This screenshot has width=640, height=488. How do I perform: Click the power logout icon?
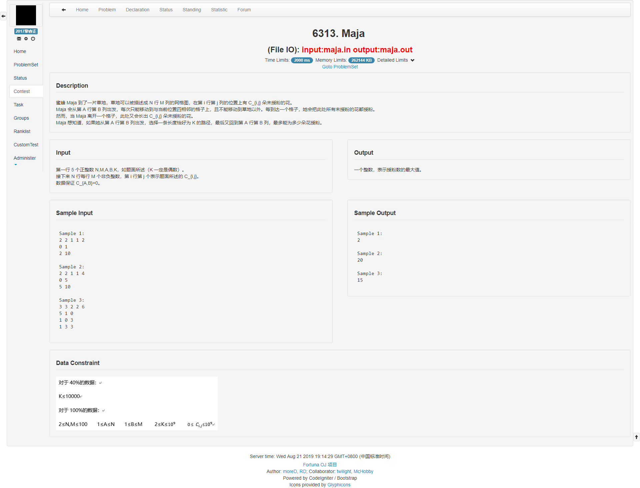pyautogui.click(x=33, y=39)
